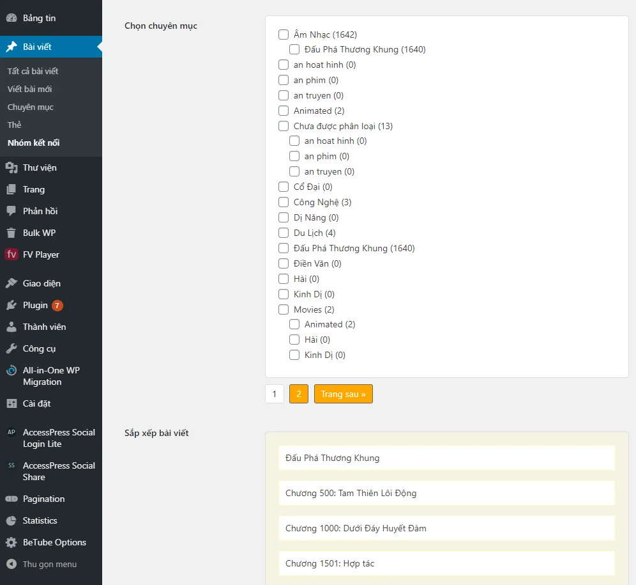Click the Plugin plug icon

tap(11, 305)
